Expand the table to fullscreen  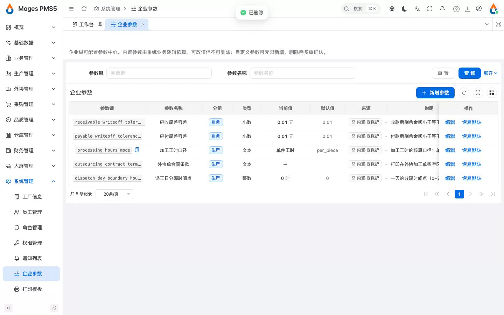pos(478,93)
